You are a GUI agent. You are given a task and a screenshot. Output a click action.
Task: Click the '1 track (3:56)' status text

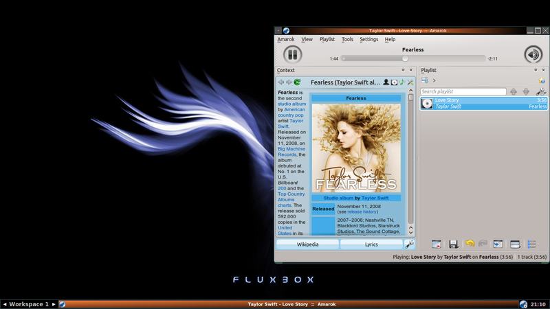(531, 257)
